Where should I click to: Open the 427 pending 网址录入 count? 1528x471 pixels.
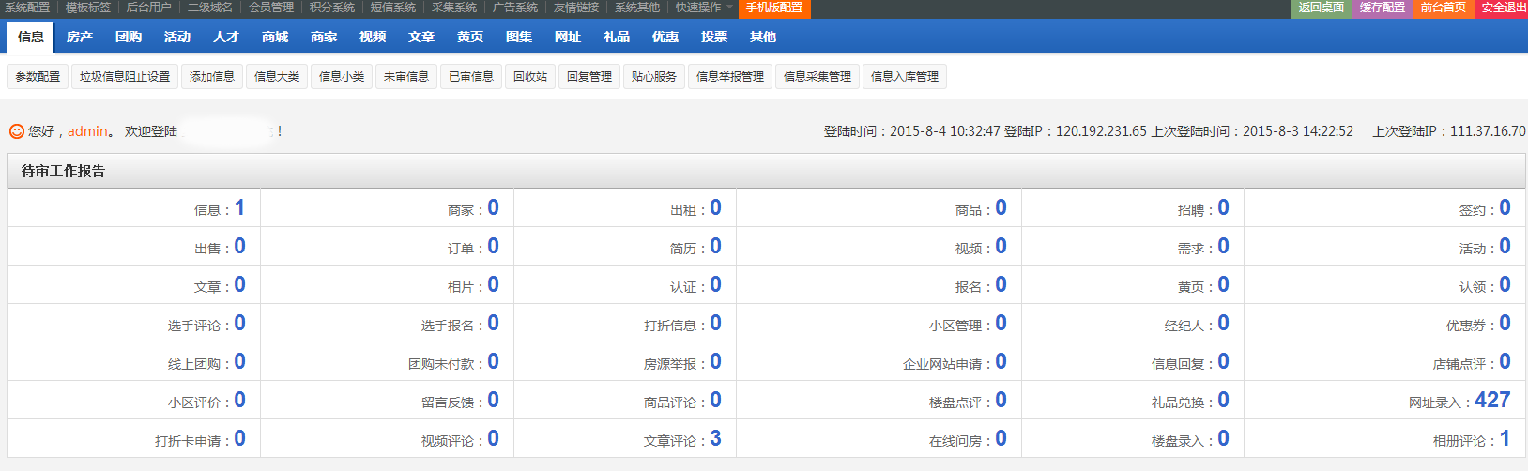[x=1492, y=400]
